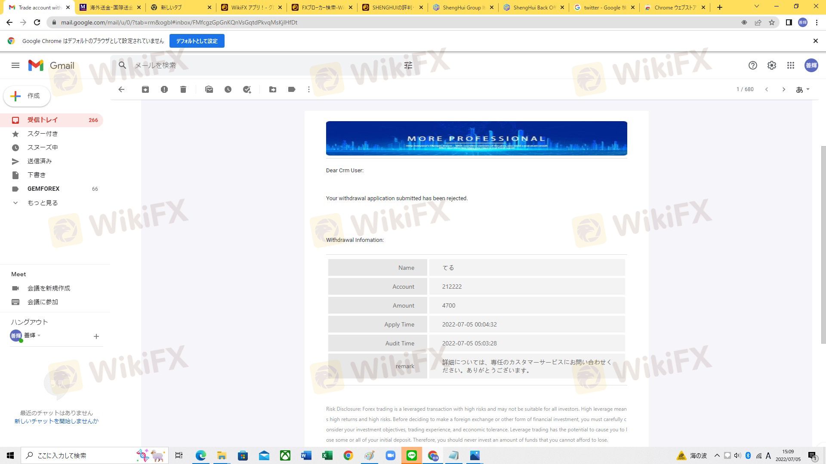
Task: Compose a new email with 作成
Action: tap(27, 96)
